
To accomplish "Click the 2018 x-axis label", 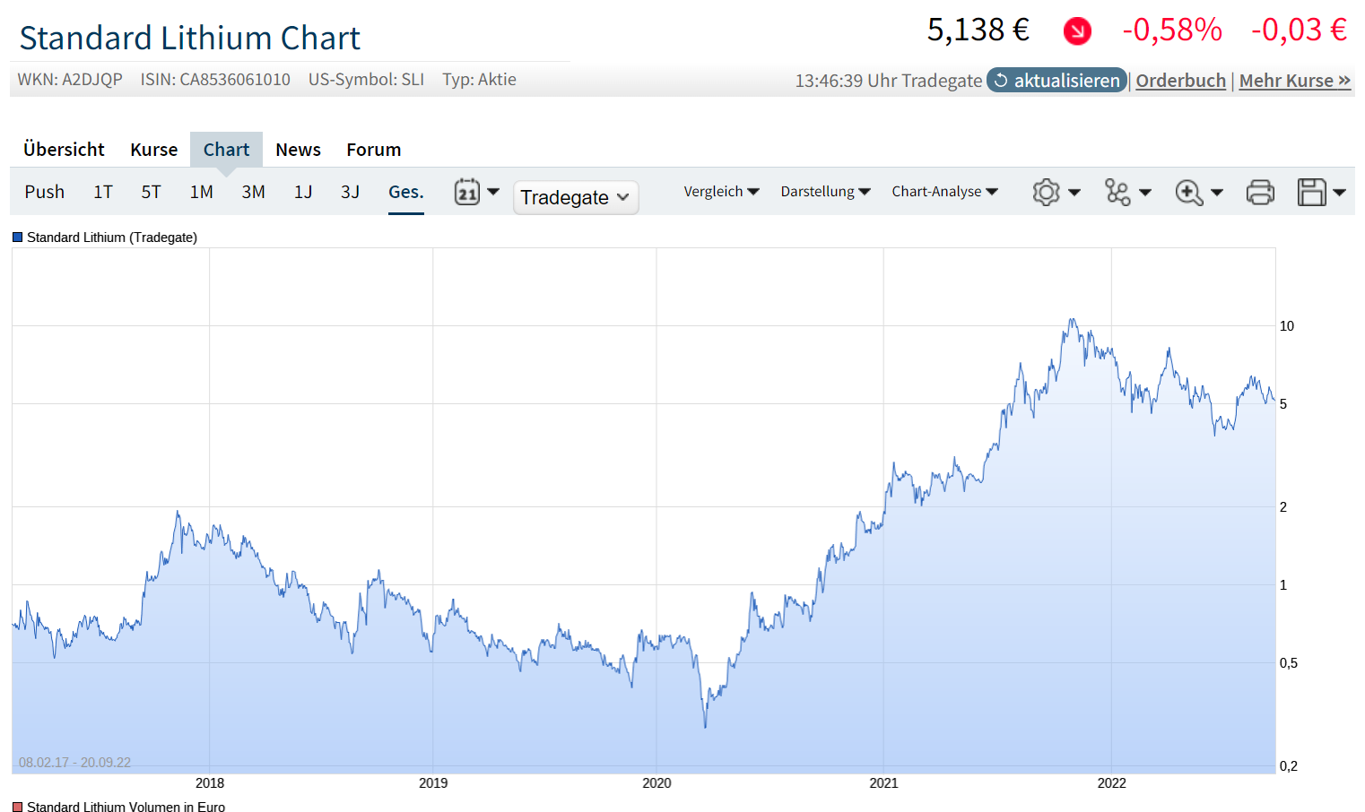I will (x=210, y=783).
